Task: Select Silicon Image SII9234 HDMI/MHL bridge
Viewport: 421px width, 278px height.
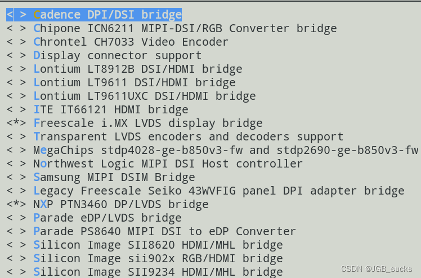Action: pos(158,272)
